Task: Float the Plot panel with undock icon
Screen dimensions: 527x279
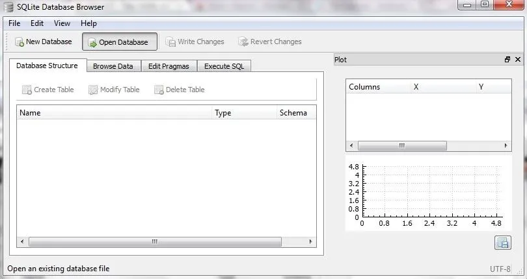Action: (507, 59)
